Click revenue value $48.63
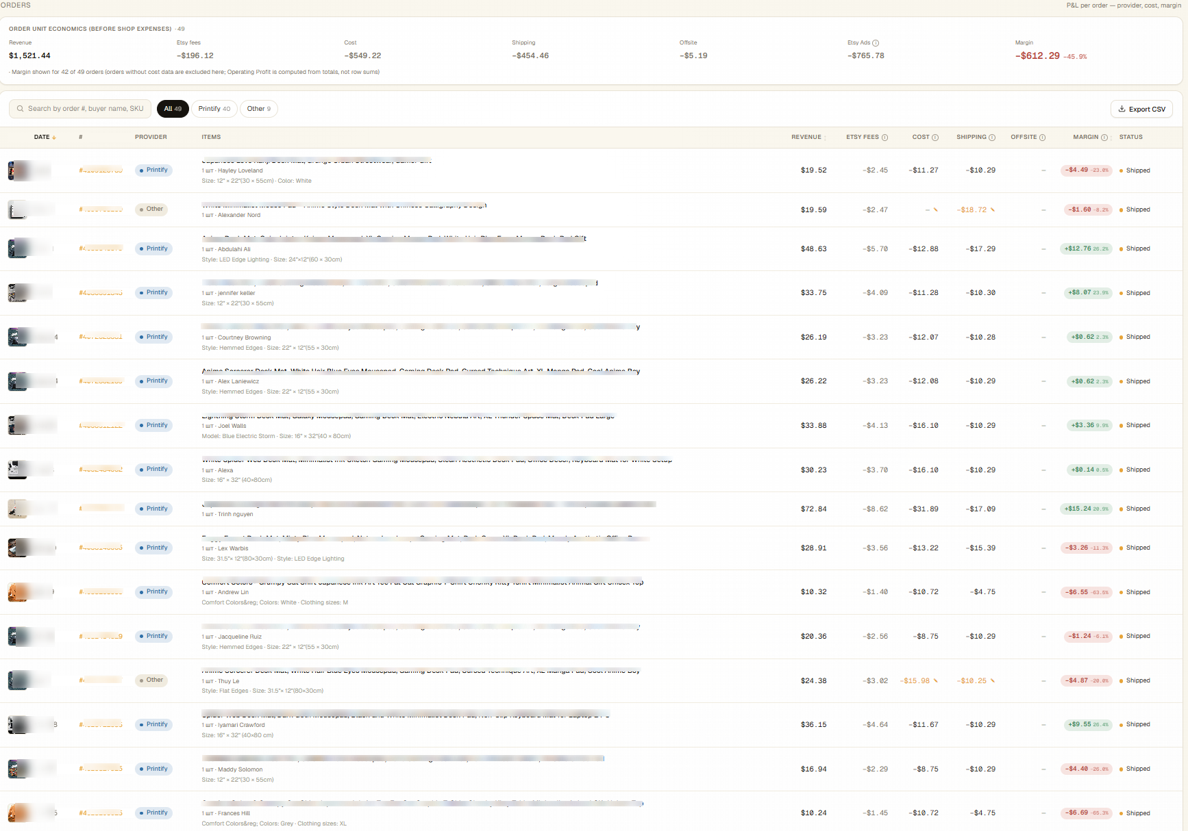The height and width of the screenshot is (831, 1188). [814, 249]
